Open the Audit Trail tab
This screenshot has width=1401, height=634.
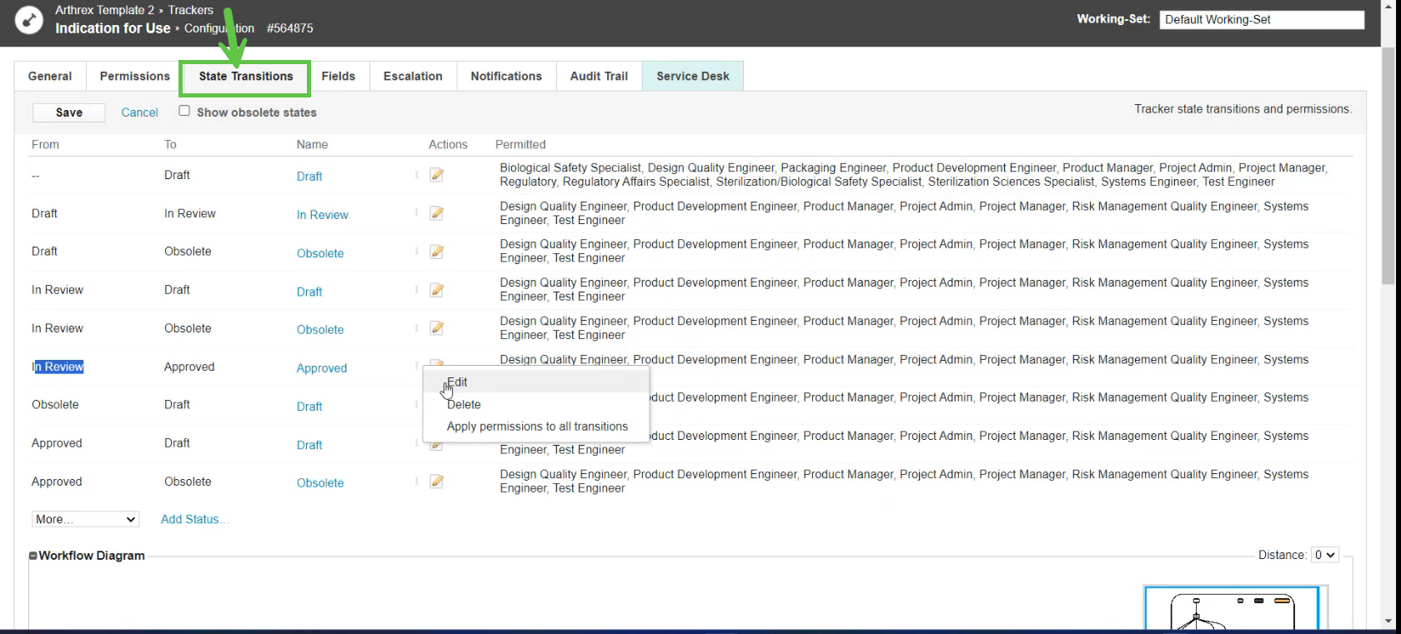[599, 76]
